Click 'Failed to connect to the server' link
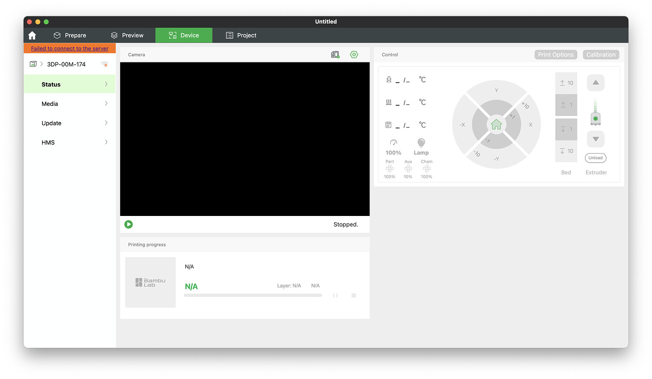 (x=69, y=49)
